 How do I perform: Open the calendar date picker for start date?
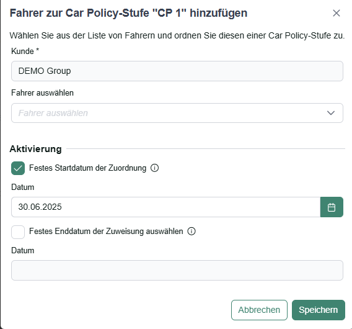pos(332,207)
